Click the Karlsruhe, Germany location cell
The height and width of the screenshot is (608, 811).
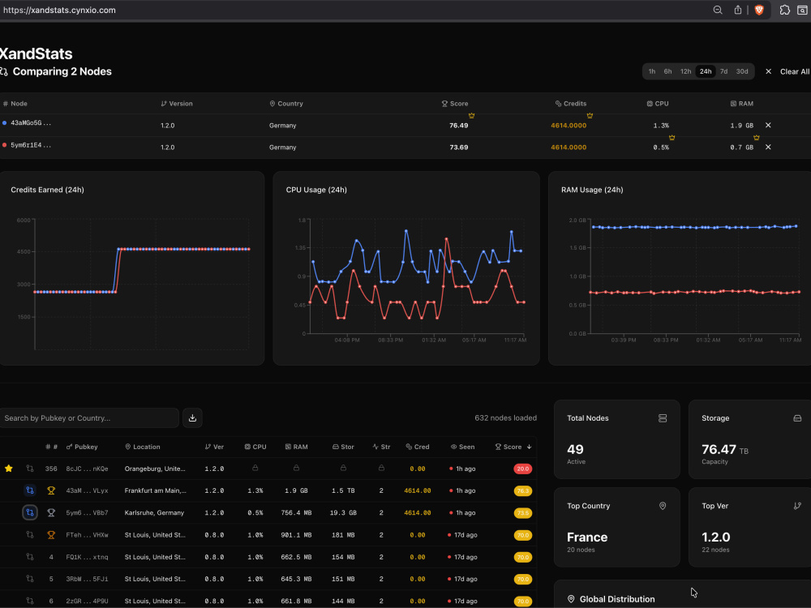(x=154, y=513)
